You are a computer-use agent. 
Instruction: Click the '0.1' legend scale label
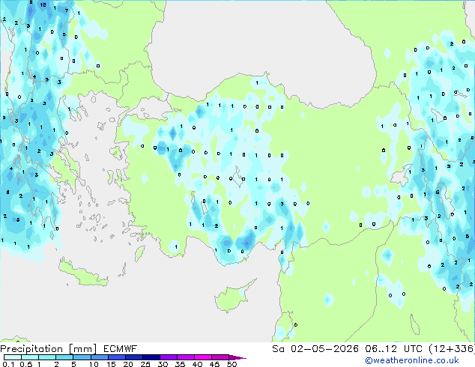(x=8, y=364)
